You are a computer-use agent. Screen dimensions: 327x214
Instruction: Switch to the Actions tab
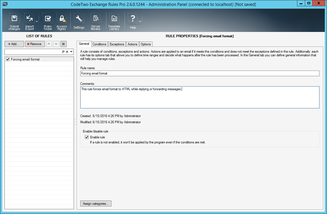[132, 44]
